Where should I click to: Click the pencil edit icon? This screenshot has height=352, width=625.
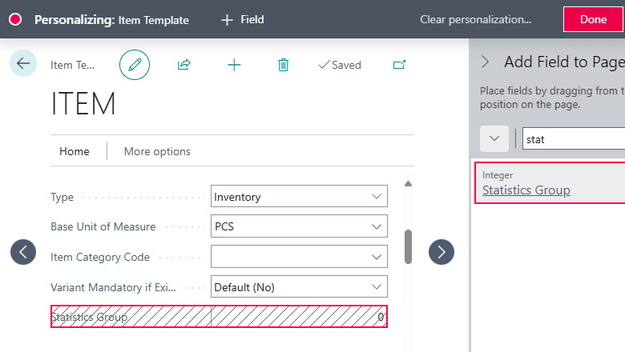coord(135,65)
